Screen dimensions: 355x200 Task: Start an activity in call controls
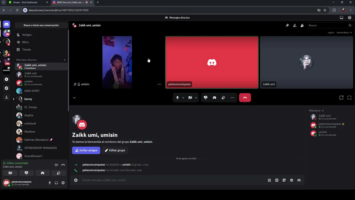[214, 97]
